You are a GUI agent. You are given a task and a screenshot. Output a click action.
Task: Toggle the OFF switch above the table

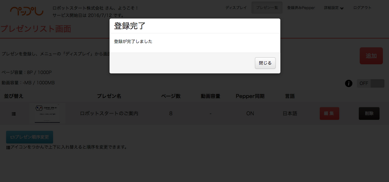point(370,83)
